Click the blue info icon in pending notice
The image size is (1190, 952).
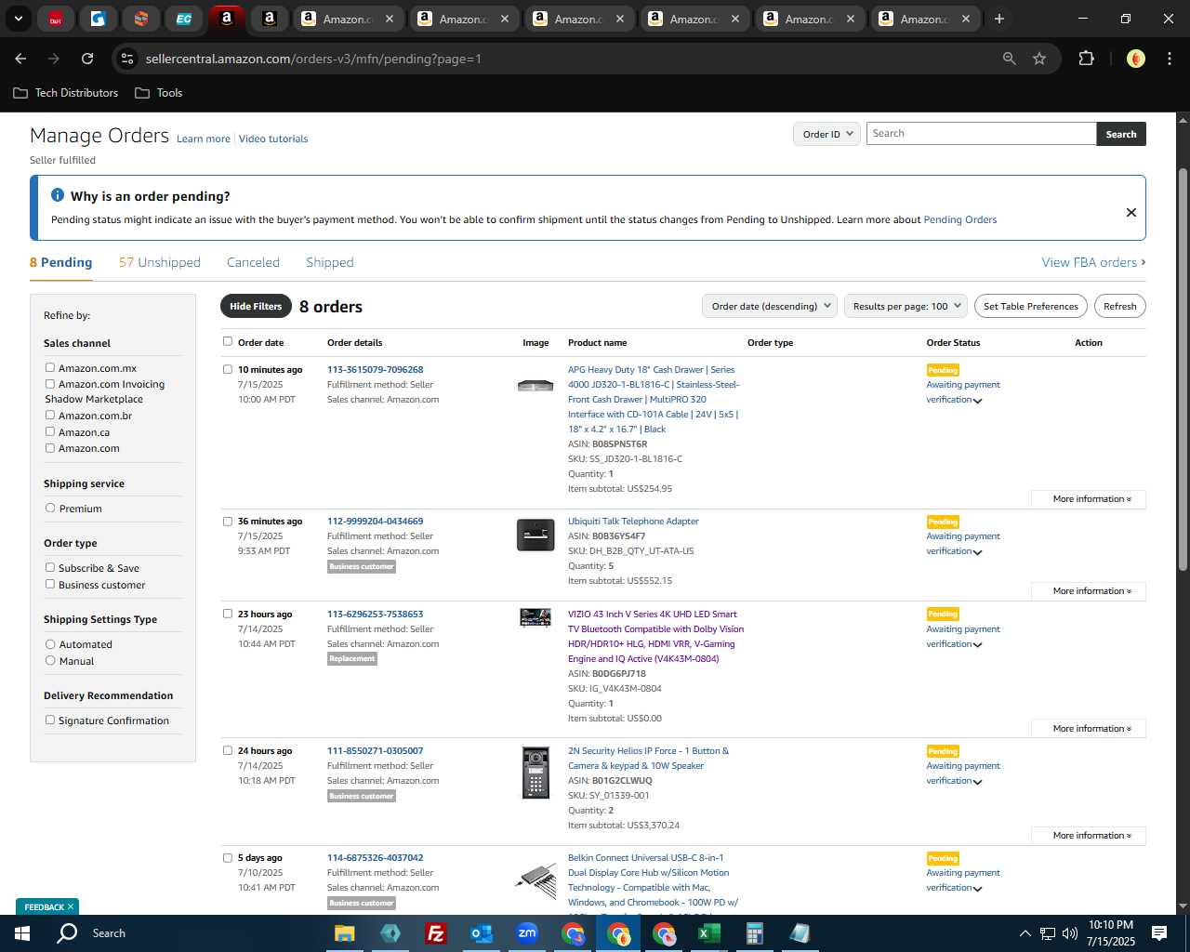pos(58,195)
